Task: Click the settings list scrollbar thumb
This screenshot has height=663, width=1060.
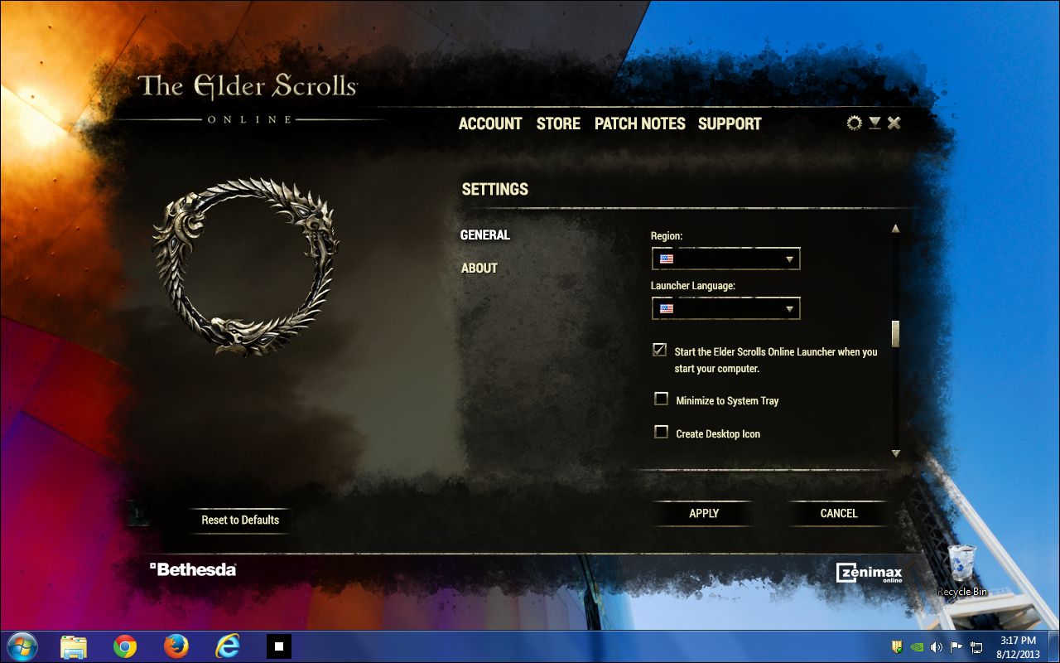Action: (x=895, y=334)
